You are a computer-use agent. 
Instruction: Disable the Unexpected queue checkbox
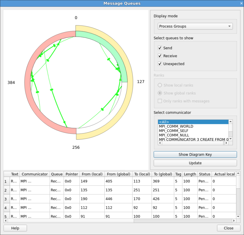pyautogui.click(x=160, y=64)
